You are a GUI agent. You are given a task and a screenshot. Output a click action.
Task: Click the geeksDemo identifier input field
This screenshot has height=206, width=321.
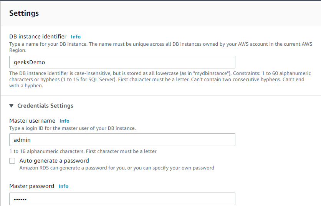122,62
